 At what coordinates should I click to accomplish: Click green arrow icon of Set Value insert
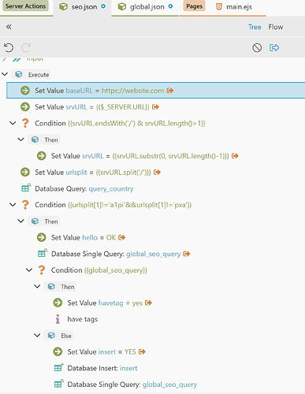(x=58, y=351)
